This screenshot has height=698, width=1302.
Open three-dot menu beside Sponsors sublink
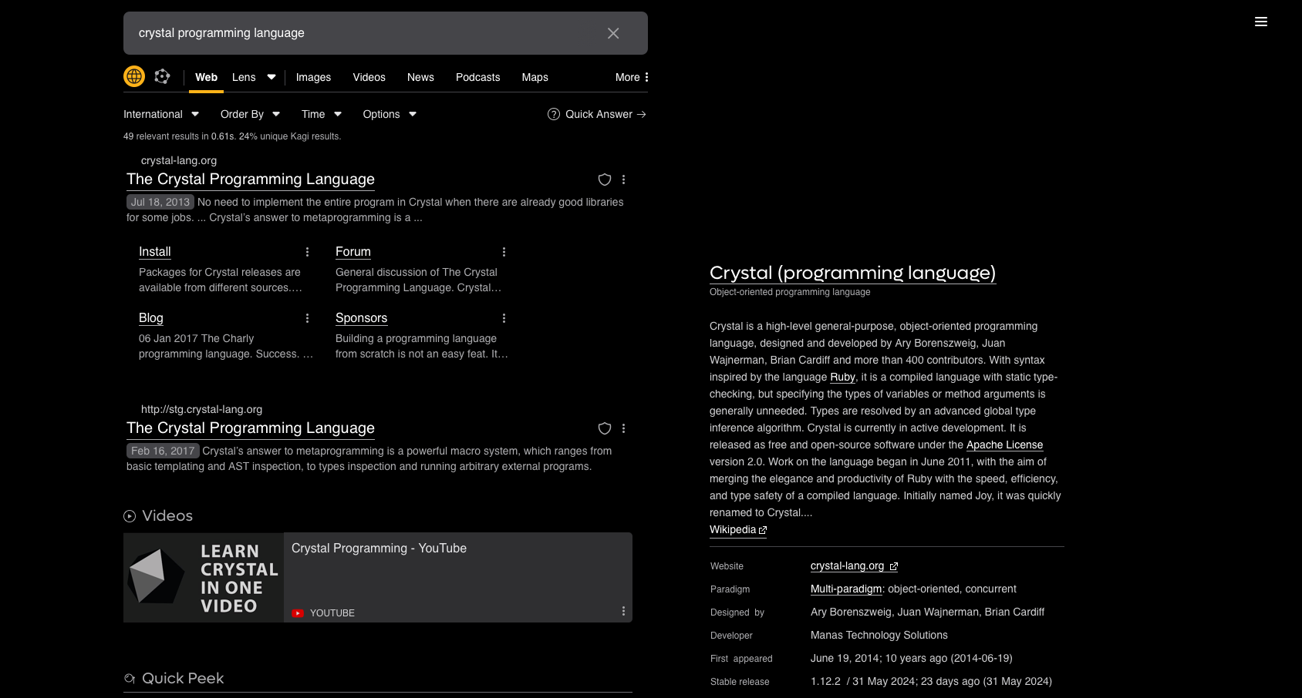tap(504, 318)
